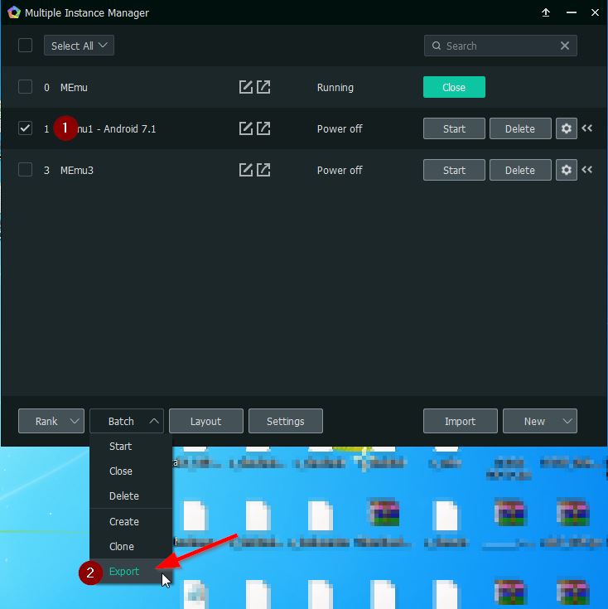Screen dimensions: 608x609
Task: Choose Close in the Batch menu
Action: tap(131, 471)
